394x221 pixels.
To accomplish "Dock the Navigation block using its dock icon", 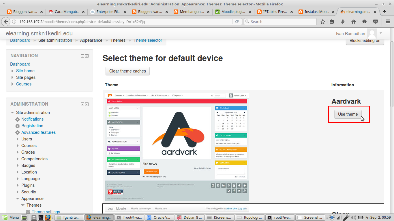I will pos(87,56).
